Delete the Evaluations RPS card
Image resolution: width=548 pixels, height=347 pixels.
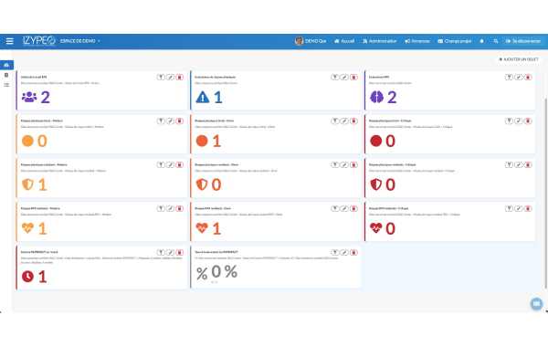[x=528, y=78]
